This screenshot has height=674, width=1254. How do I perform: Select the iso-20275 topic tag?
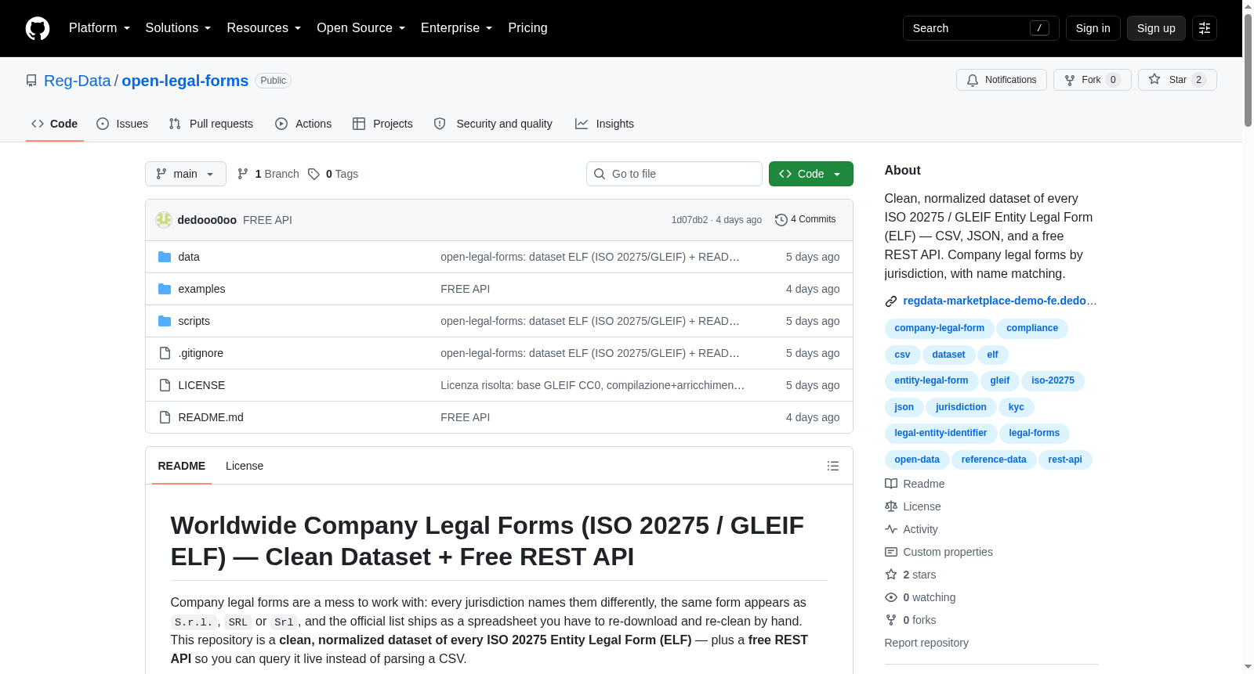(1053, 380)
